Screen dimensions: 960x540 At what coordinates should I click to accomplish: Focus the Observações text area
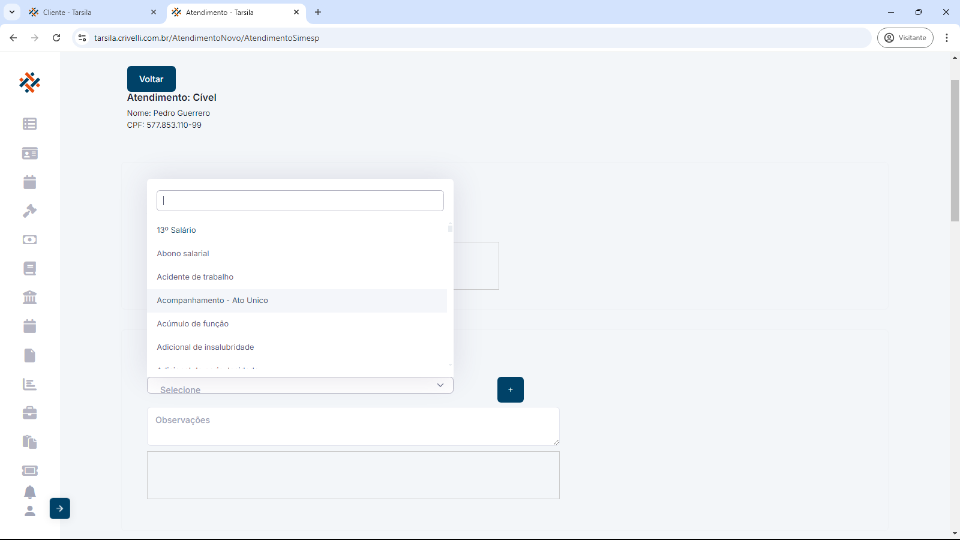point(353,426)
